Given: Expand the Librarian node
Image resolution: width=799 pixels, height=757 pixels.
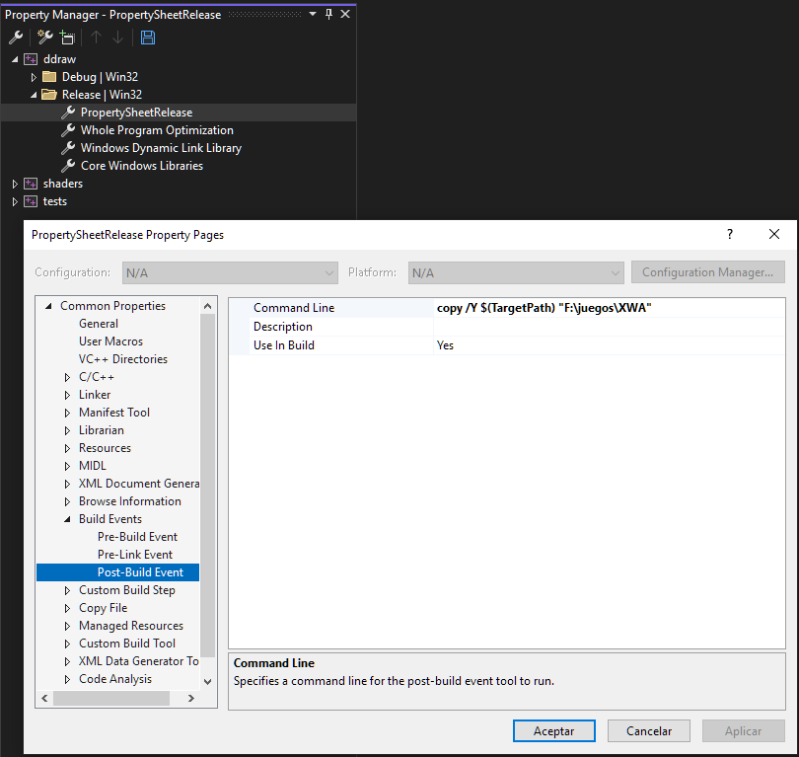Looking at the screenshot, I should pos(67,430).
